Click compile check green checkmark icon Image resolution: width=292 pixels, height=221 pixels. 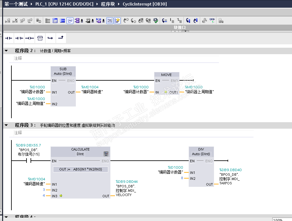156,21
